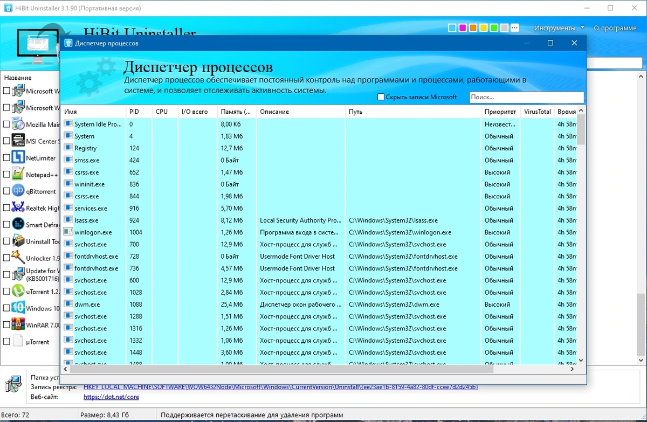
Task: Click the lsass.exe process icon
Action: pos(68,220)
